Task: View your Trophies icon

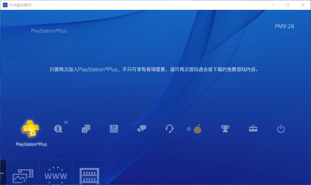Action: (x=225, y=129)
